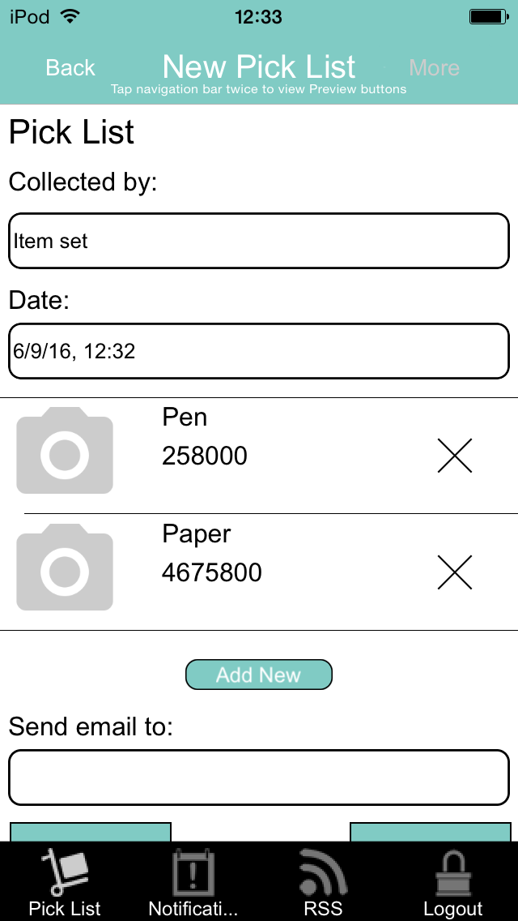Go Back from New Pick List

pyautogui.click(x=70, y=68)
